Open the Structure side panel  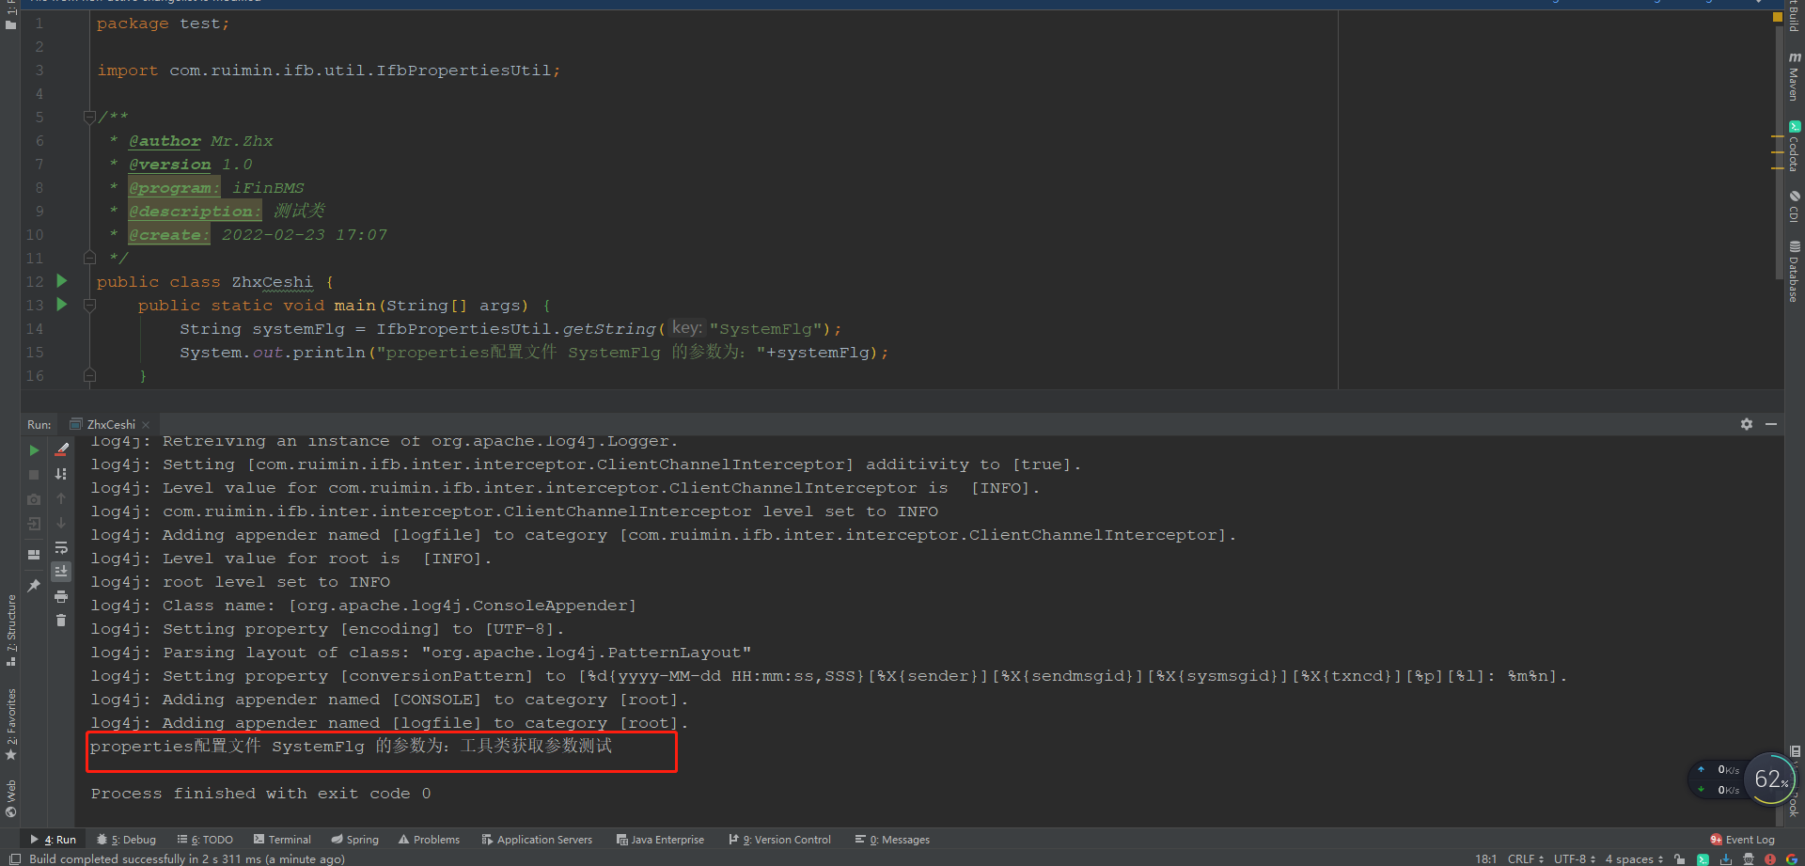click(10, 630)
